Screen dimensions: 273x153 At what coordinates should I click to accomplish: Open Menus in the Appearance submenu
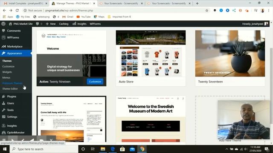(x=6, y=77)
